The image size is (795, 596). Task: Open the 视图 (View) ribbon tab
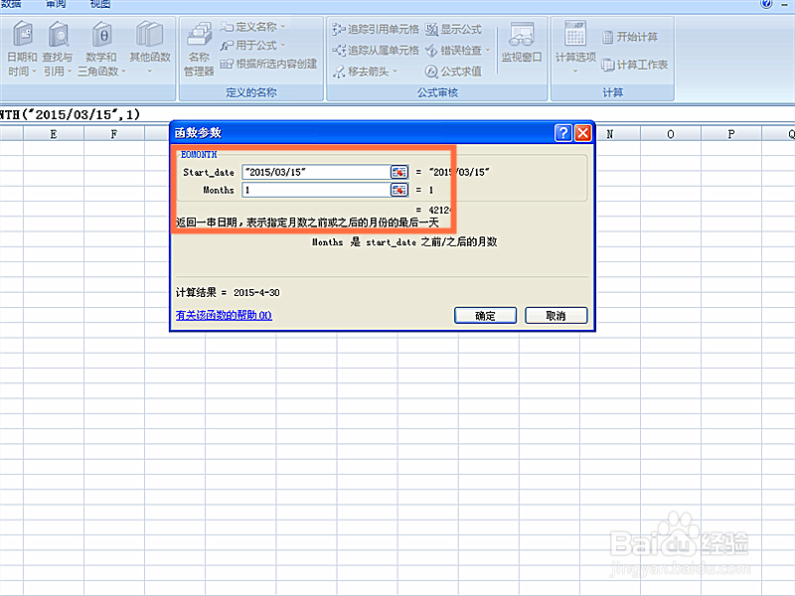pos(99,5)
